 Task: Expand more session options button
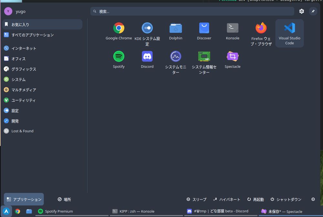click(313, 199)
